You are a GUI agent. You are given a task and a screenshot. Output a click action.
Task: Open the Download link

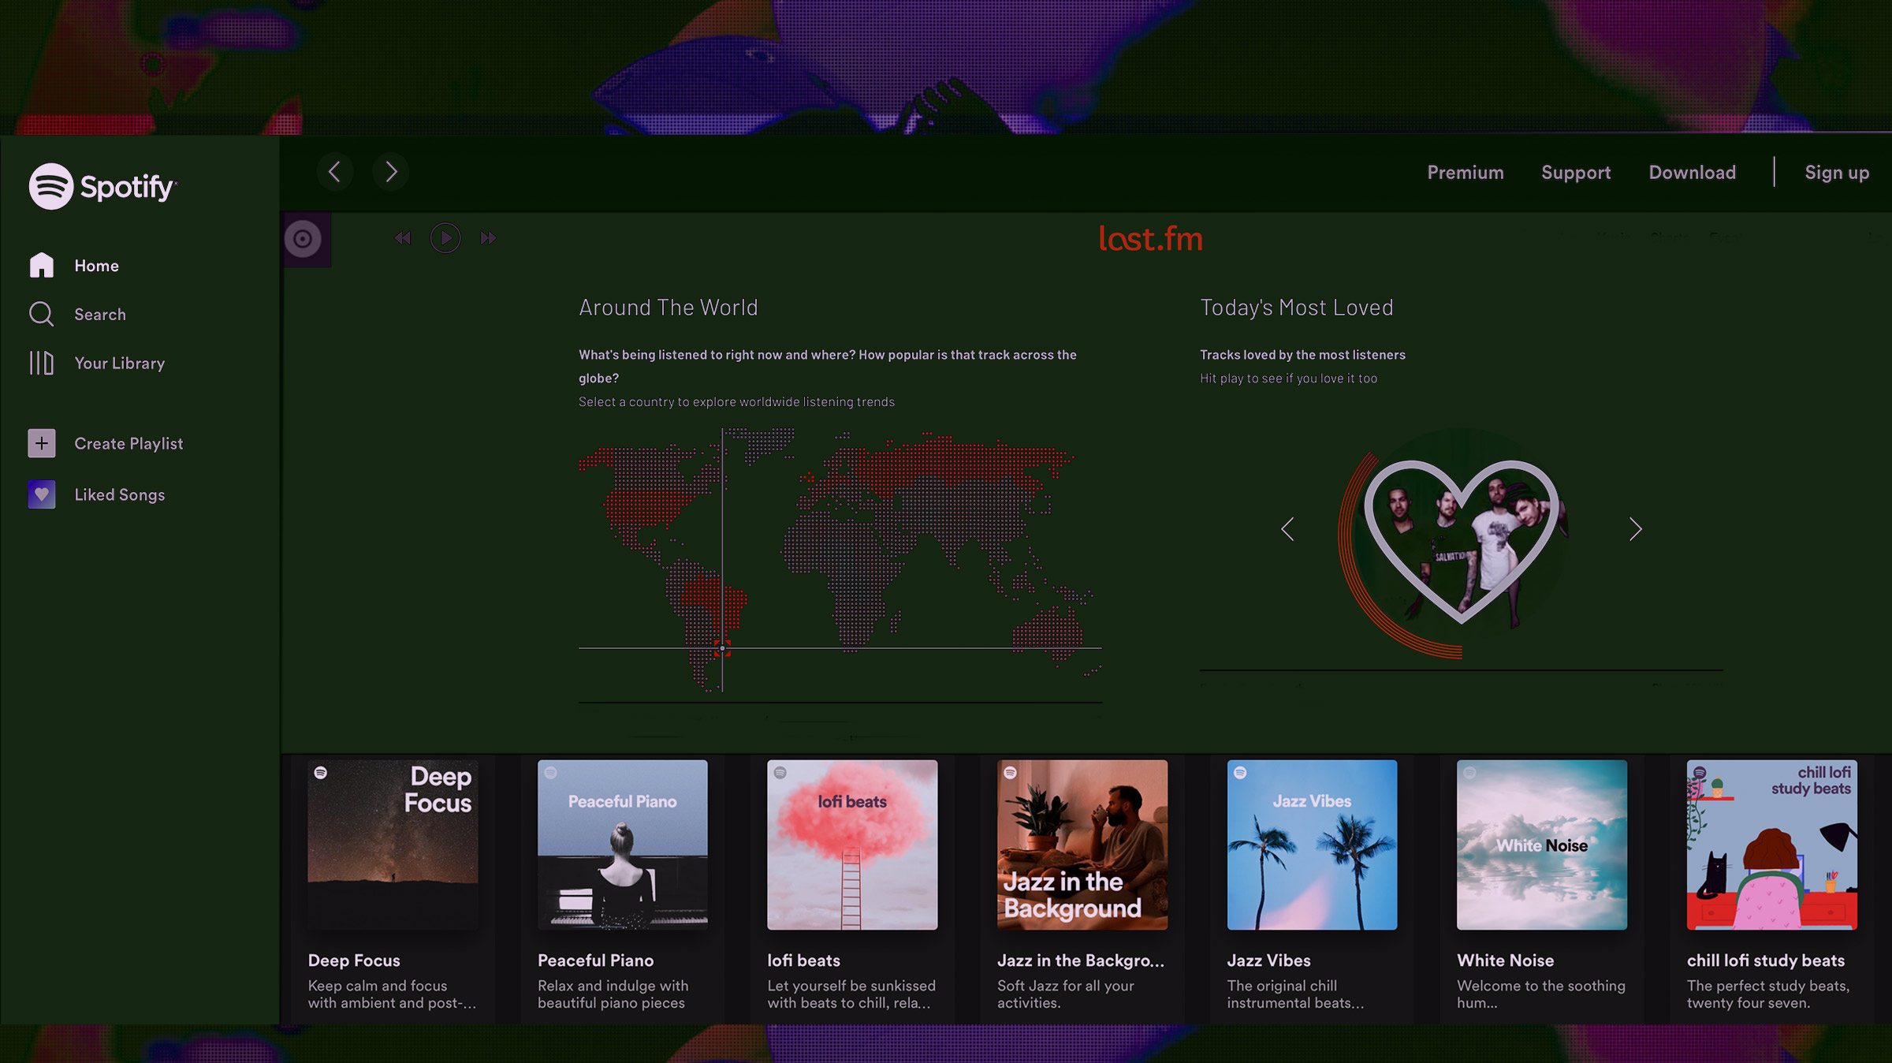pyautogui.click(x=1692, y=172)
